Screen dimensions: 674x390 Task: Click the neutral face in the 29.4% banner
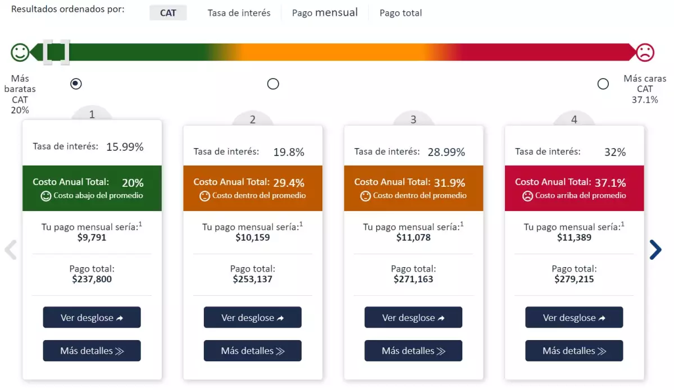point(205,196)
